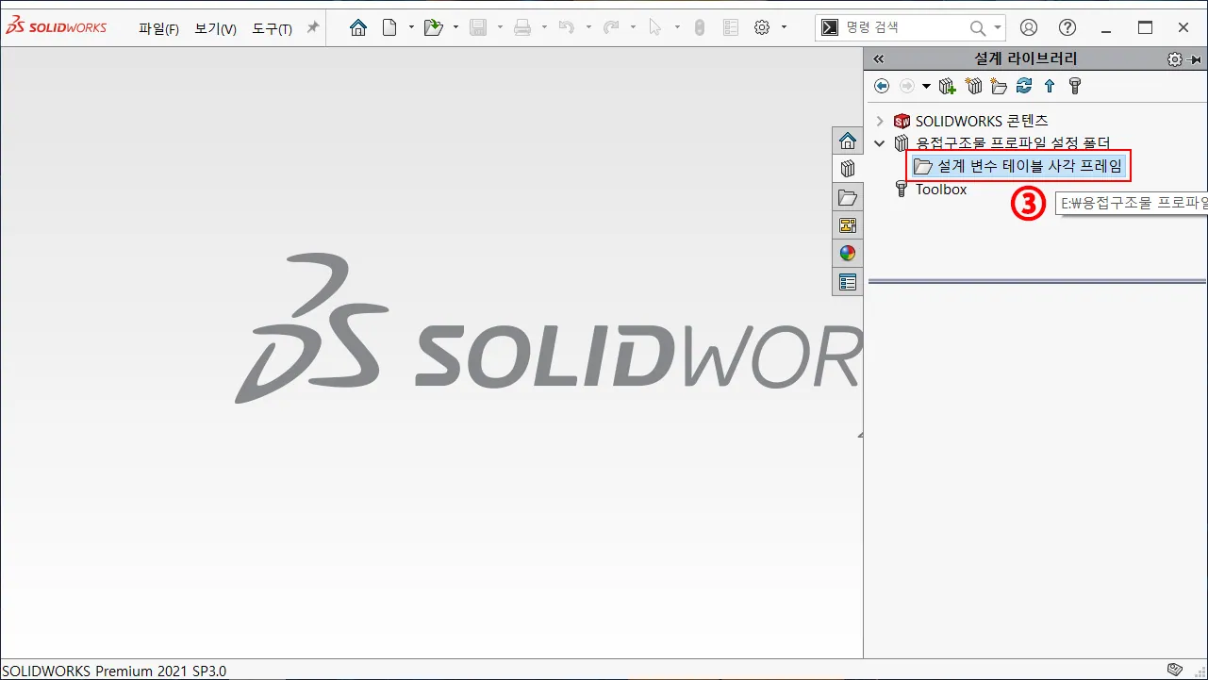Click the Save floppy disk icon
1208x680 pixels.
478,27
